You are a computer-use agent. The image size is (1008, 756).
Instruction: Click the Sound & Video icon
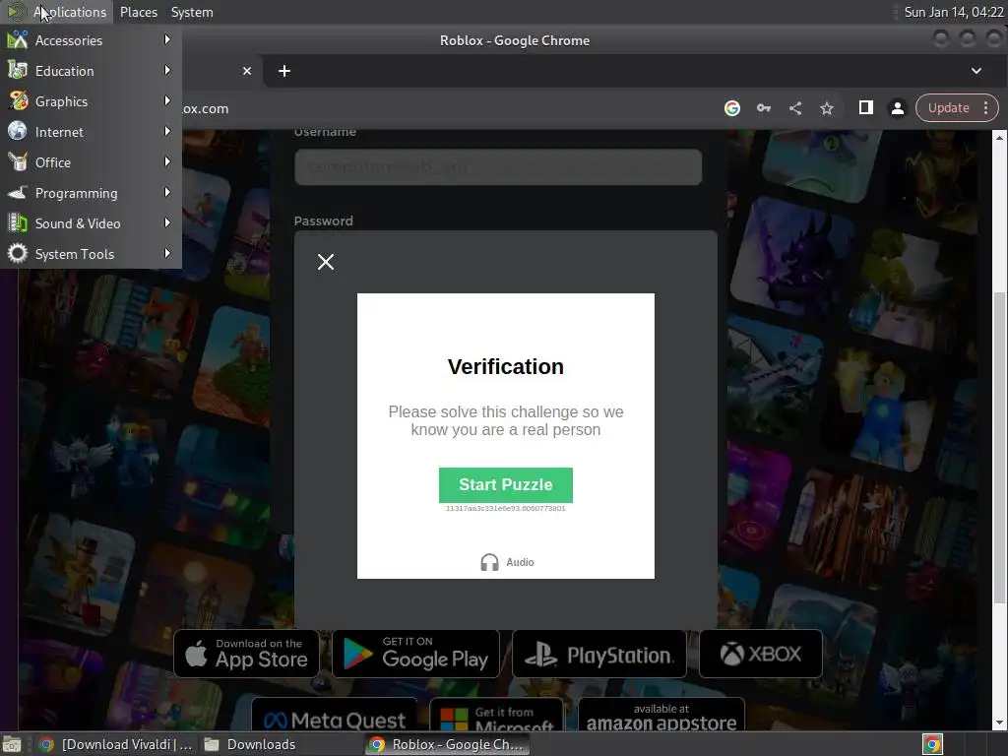[x=18, y=223]
